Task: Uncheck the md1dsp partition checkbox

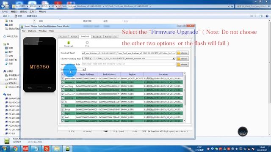Action: coord(63,90)
